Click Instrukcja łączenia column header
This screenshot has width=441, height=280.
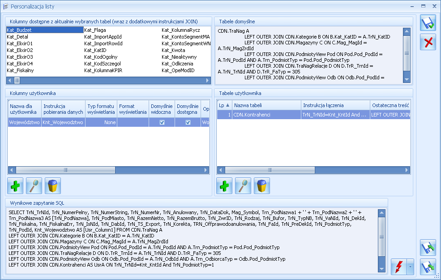[x=335, y=105]
